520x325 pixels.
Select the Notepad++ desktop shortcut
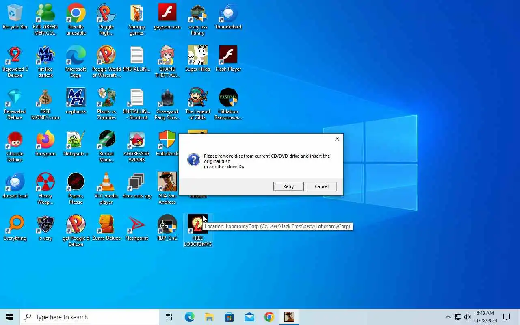pos(76,143)
